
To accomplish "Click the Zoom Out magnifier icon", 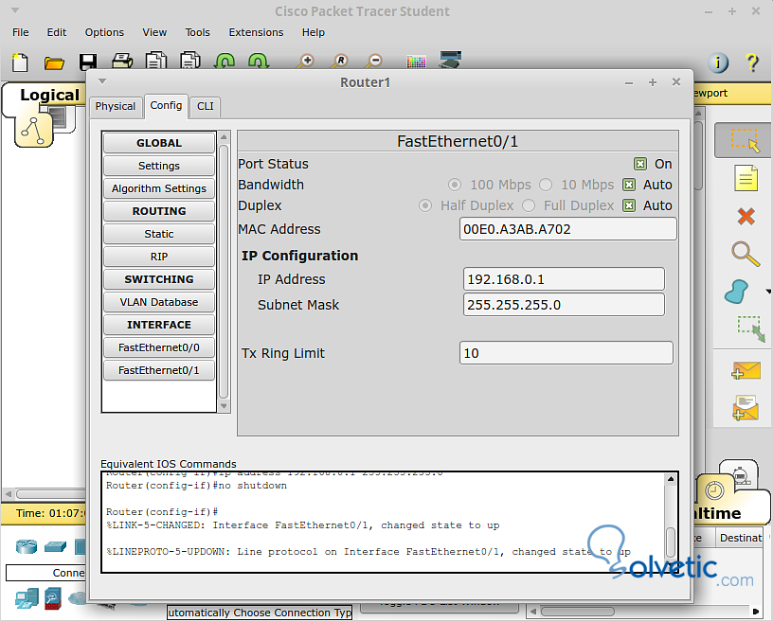I will click(373, 62).
